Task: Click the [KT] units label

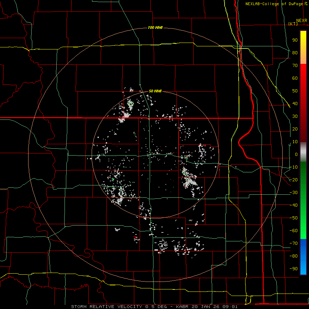Action: pos(293,24)
